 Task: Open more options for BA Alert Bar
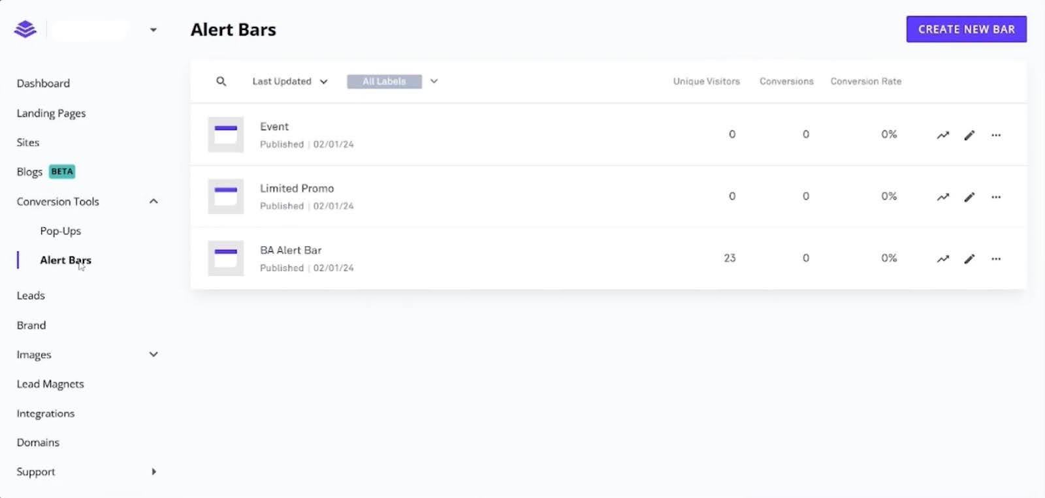pos(996,259)
